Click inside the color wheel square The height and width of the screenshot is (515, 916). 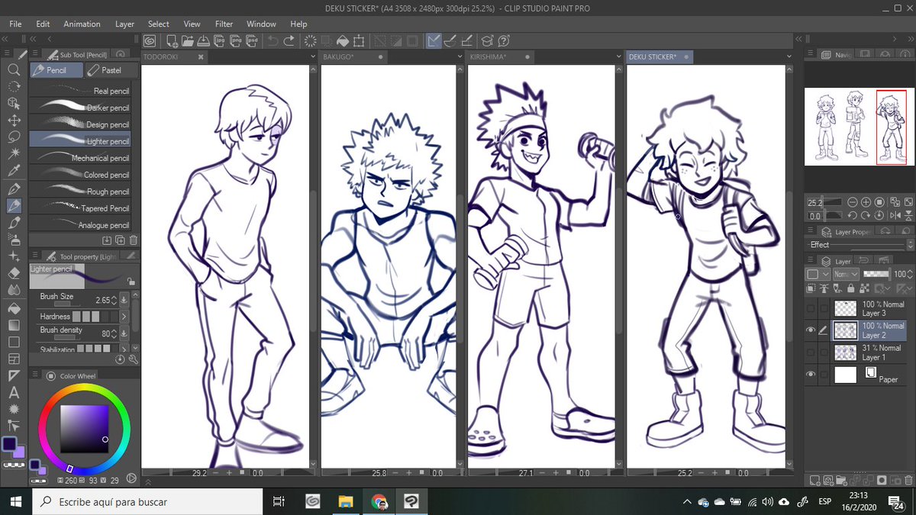point(85,430)
